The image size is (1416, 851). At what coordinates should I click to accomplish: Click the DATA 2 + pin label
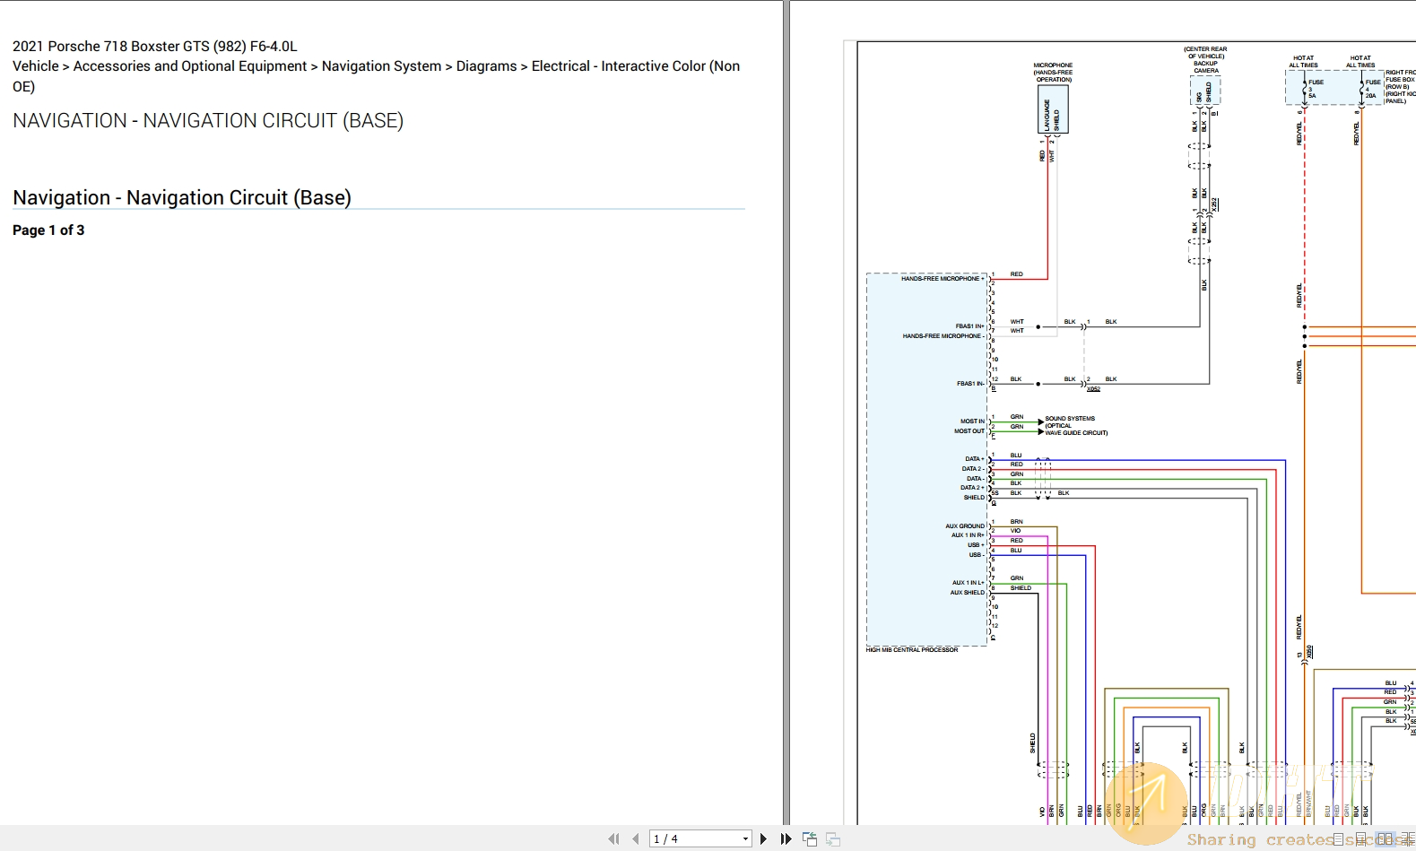click(x=972, y=488)
